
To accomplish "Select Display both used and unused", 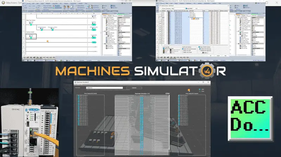I will [x=189, y=49].
